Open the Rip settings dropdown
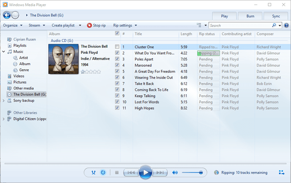Screen dimensions: 291x183 [x=125, y=26]
